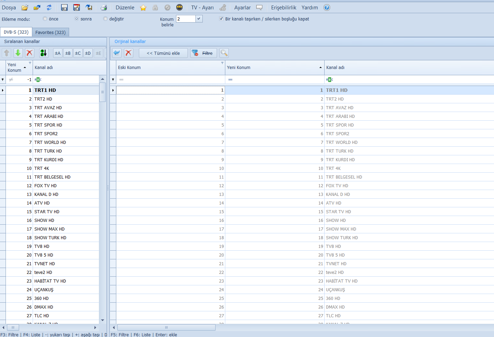Select the 'önce' insert mode radio
Screen dimensions: 494x337
pos(45,19)
